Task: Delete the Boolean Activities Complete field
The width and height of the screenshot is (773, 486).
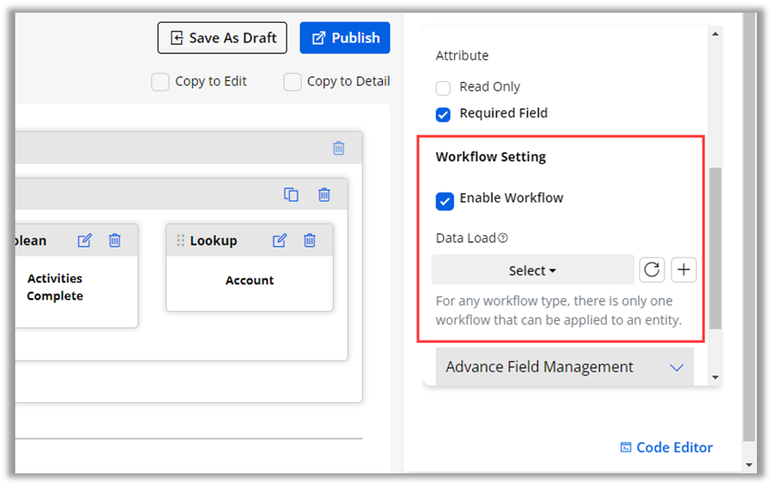Action: [115, 240]
